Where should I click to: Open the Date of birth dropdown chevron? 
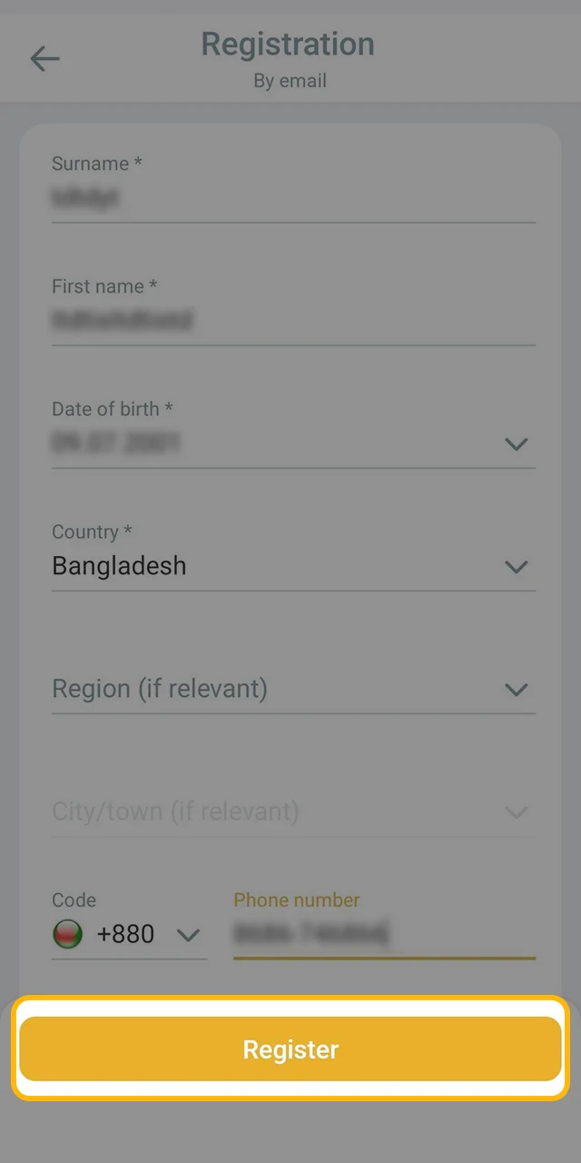[x=516, y=444]
